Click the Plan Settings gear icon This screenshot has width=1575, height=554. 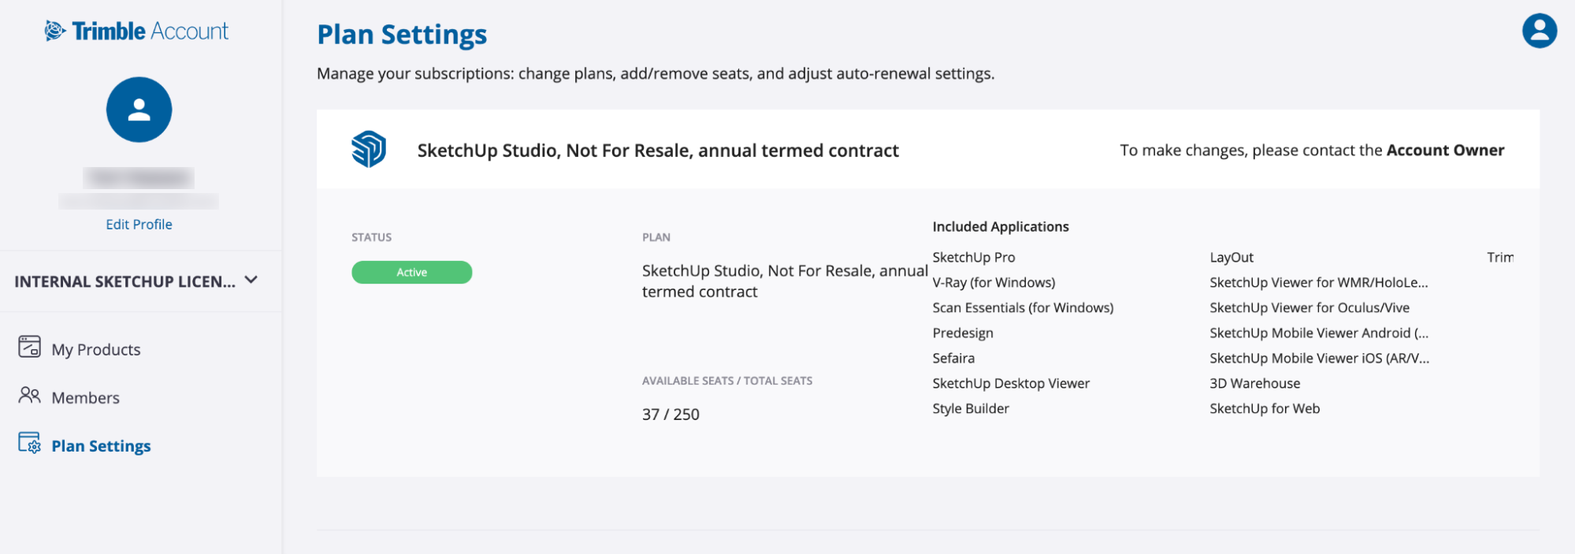pyautogui.click(x=30, y=443)
